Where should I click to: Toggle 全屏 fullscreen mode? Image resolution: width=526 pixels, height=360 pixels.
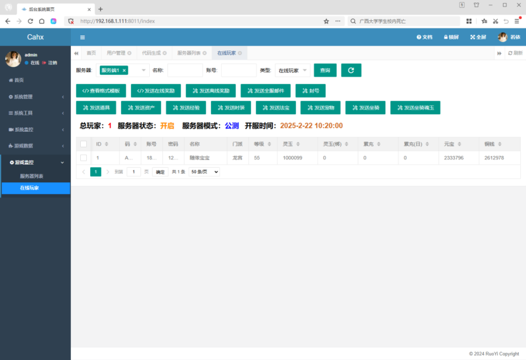point(478,37)
